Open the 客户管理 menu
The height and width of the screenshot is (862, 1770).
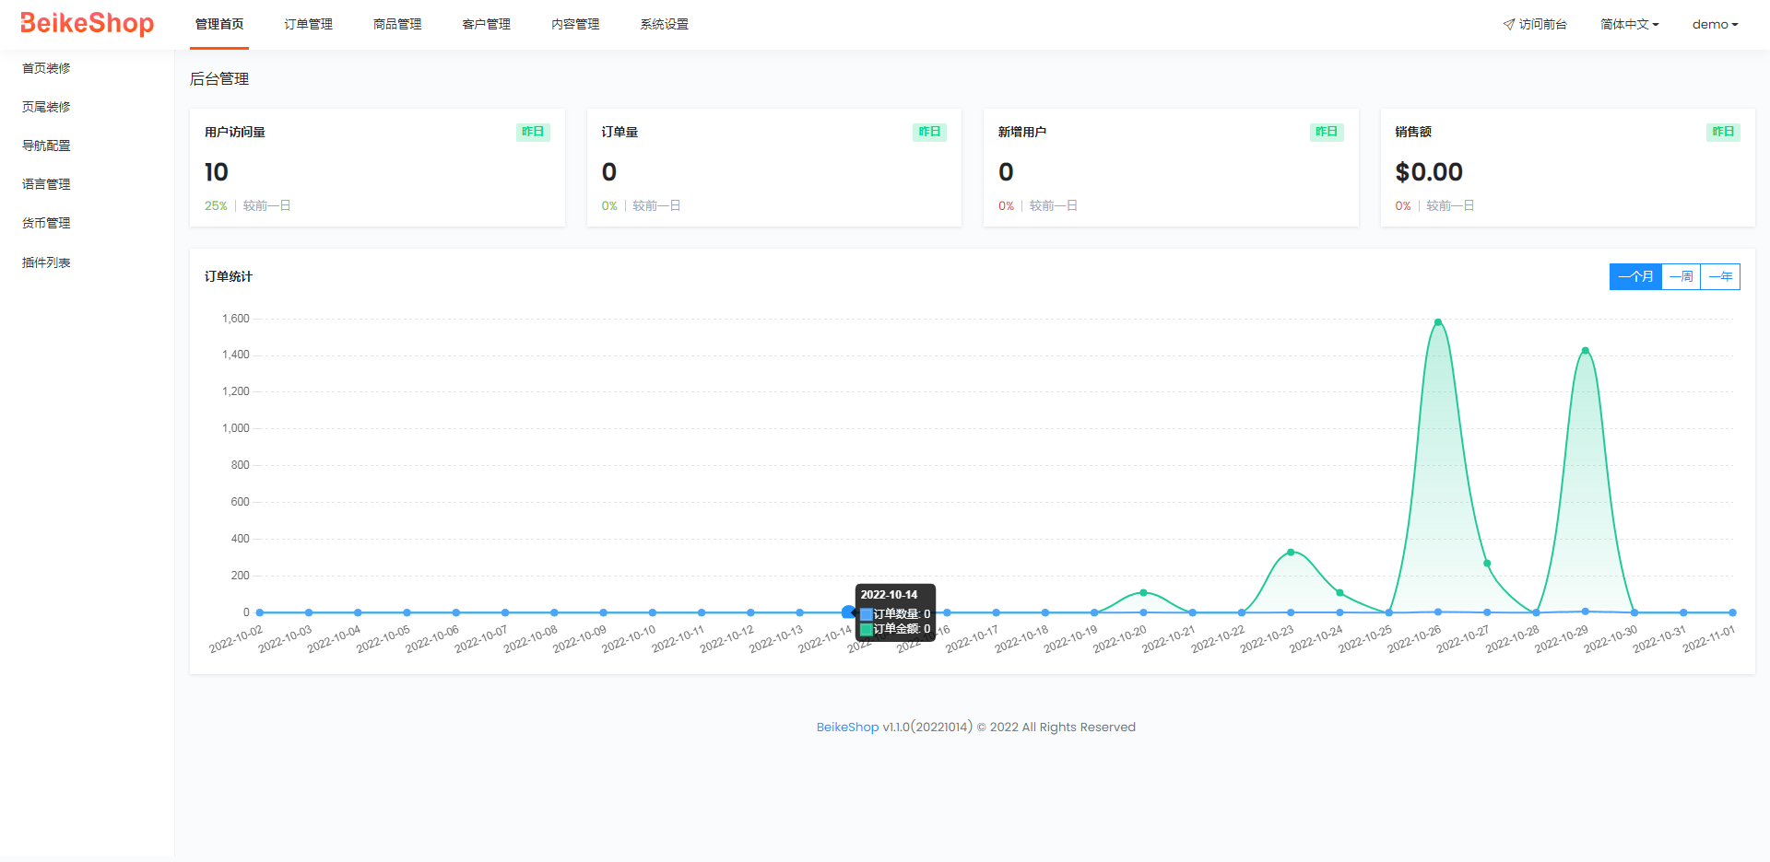click(x=486, y=24)
